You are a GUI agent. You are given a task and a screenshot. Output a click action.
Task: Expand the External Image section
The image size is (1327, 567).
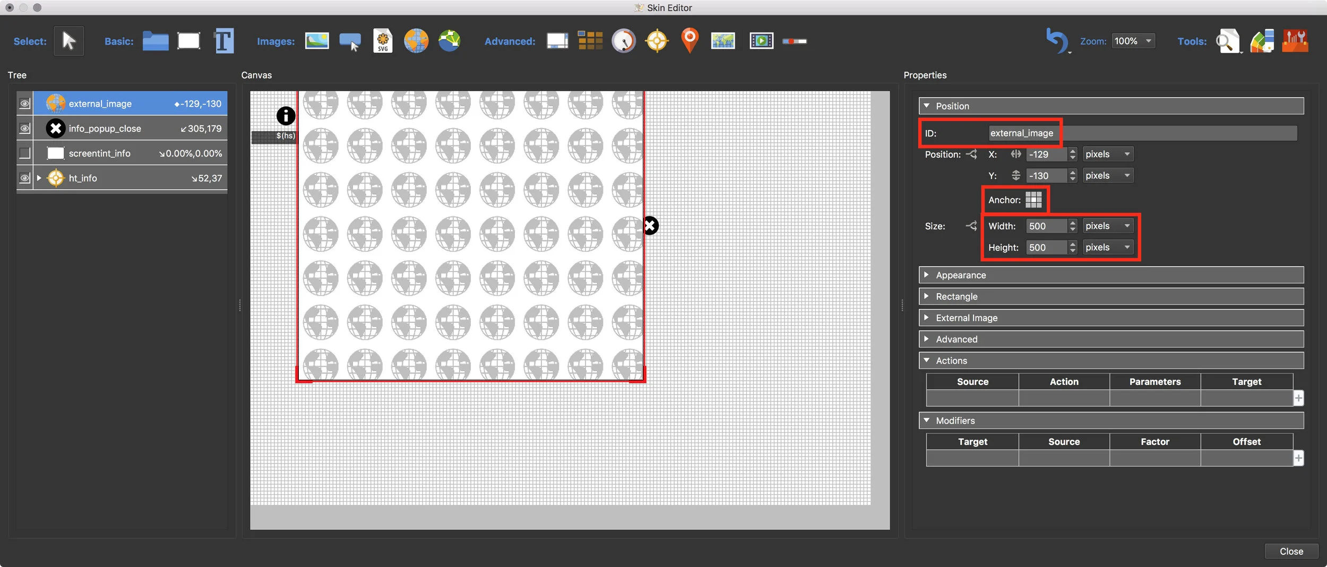1111,317
